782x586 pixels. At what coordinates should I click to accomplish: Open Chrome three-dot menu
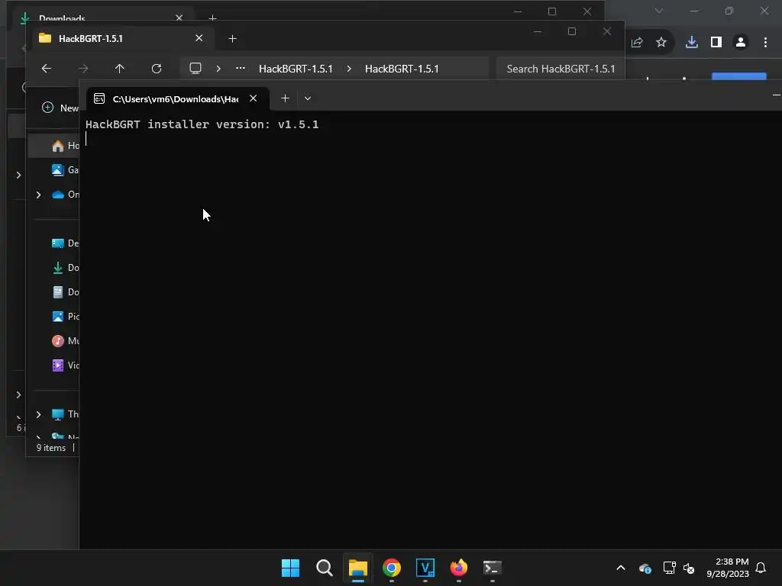[x=765, y=43]
